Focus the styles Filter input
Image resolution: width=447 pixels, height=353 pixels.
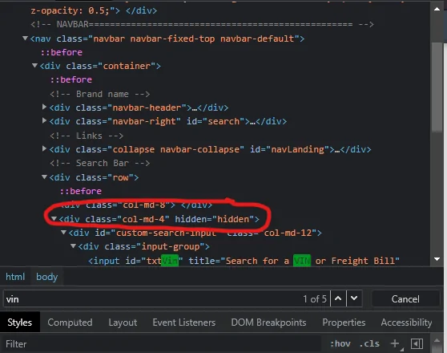(163, 344)
